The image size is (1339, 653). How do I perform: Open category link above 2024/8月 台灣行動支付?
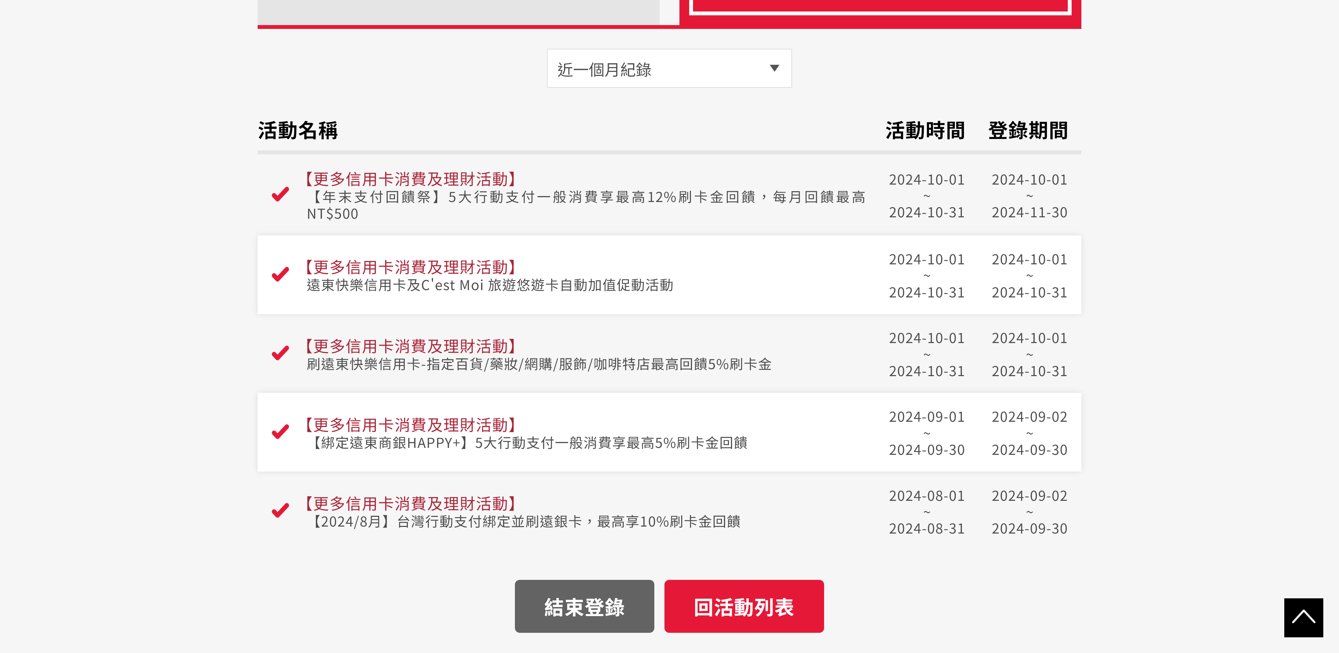tap(411, 503)
